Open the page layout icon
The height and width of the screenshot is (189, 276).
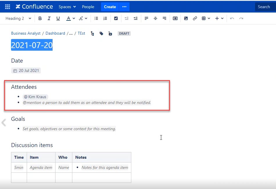pos(175,18)
